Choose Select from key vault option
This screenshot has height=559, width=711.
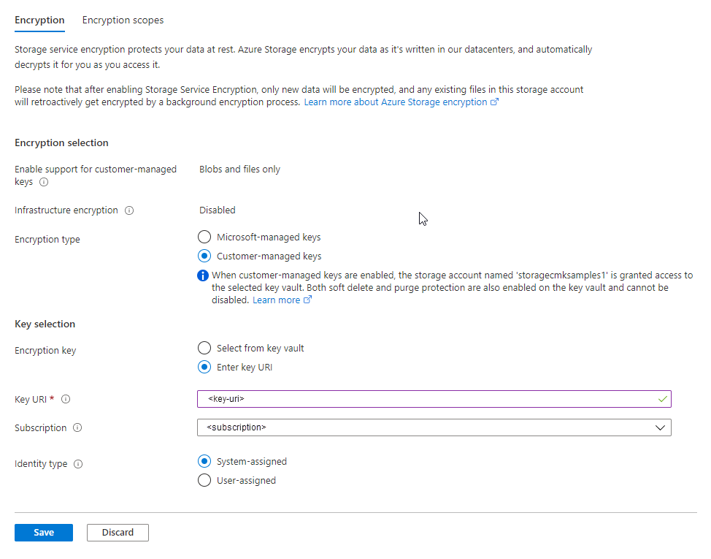(204, 348)
